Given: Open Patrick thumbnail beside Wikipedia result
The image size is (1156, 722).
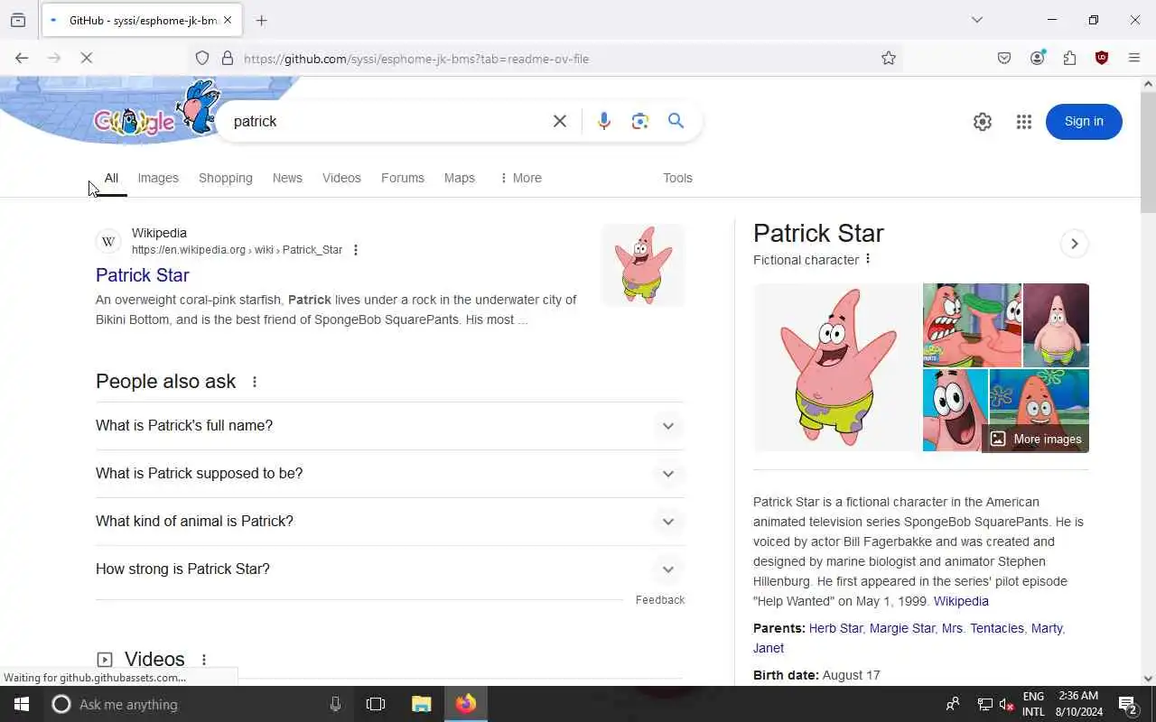Looking at the screenshot, I should pyautogui.click(x=643, y=265).
